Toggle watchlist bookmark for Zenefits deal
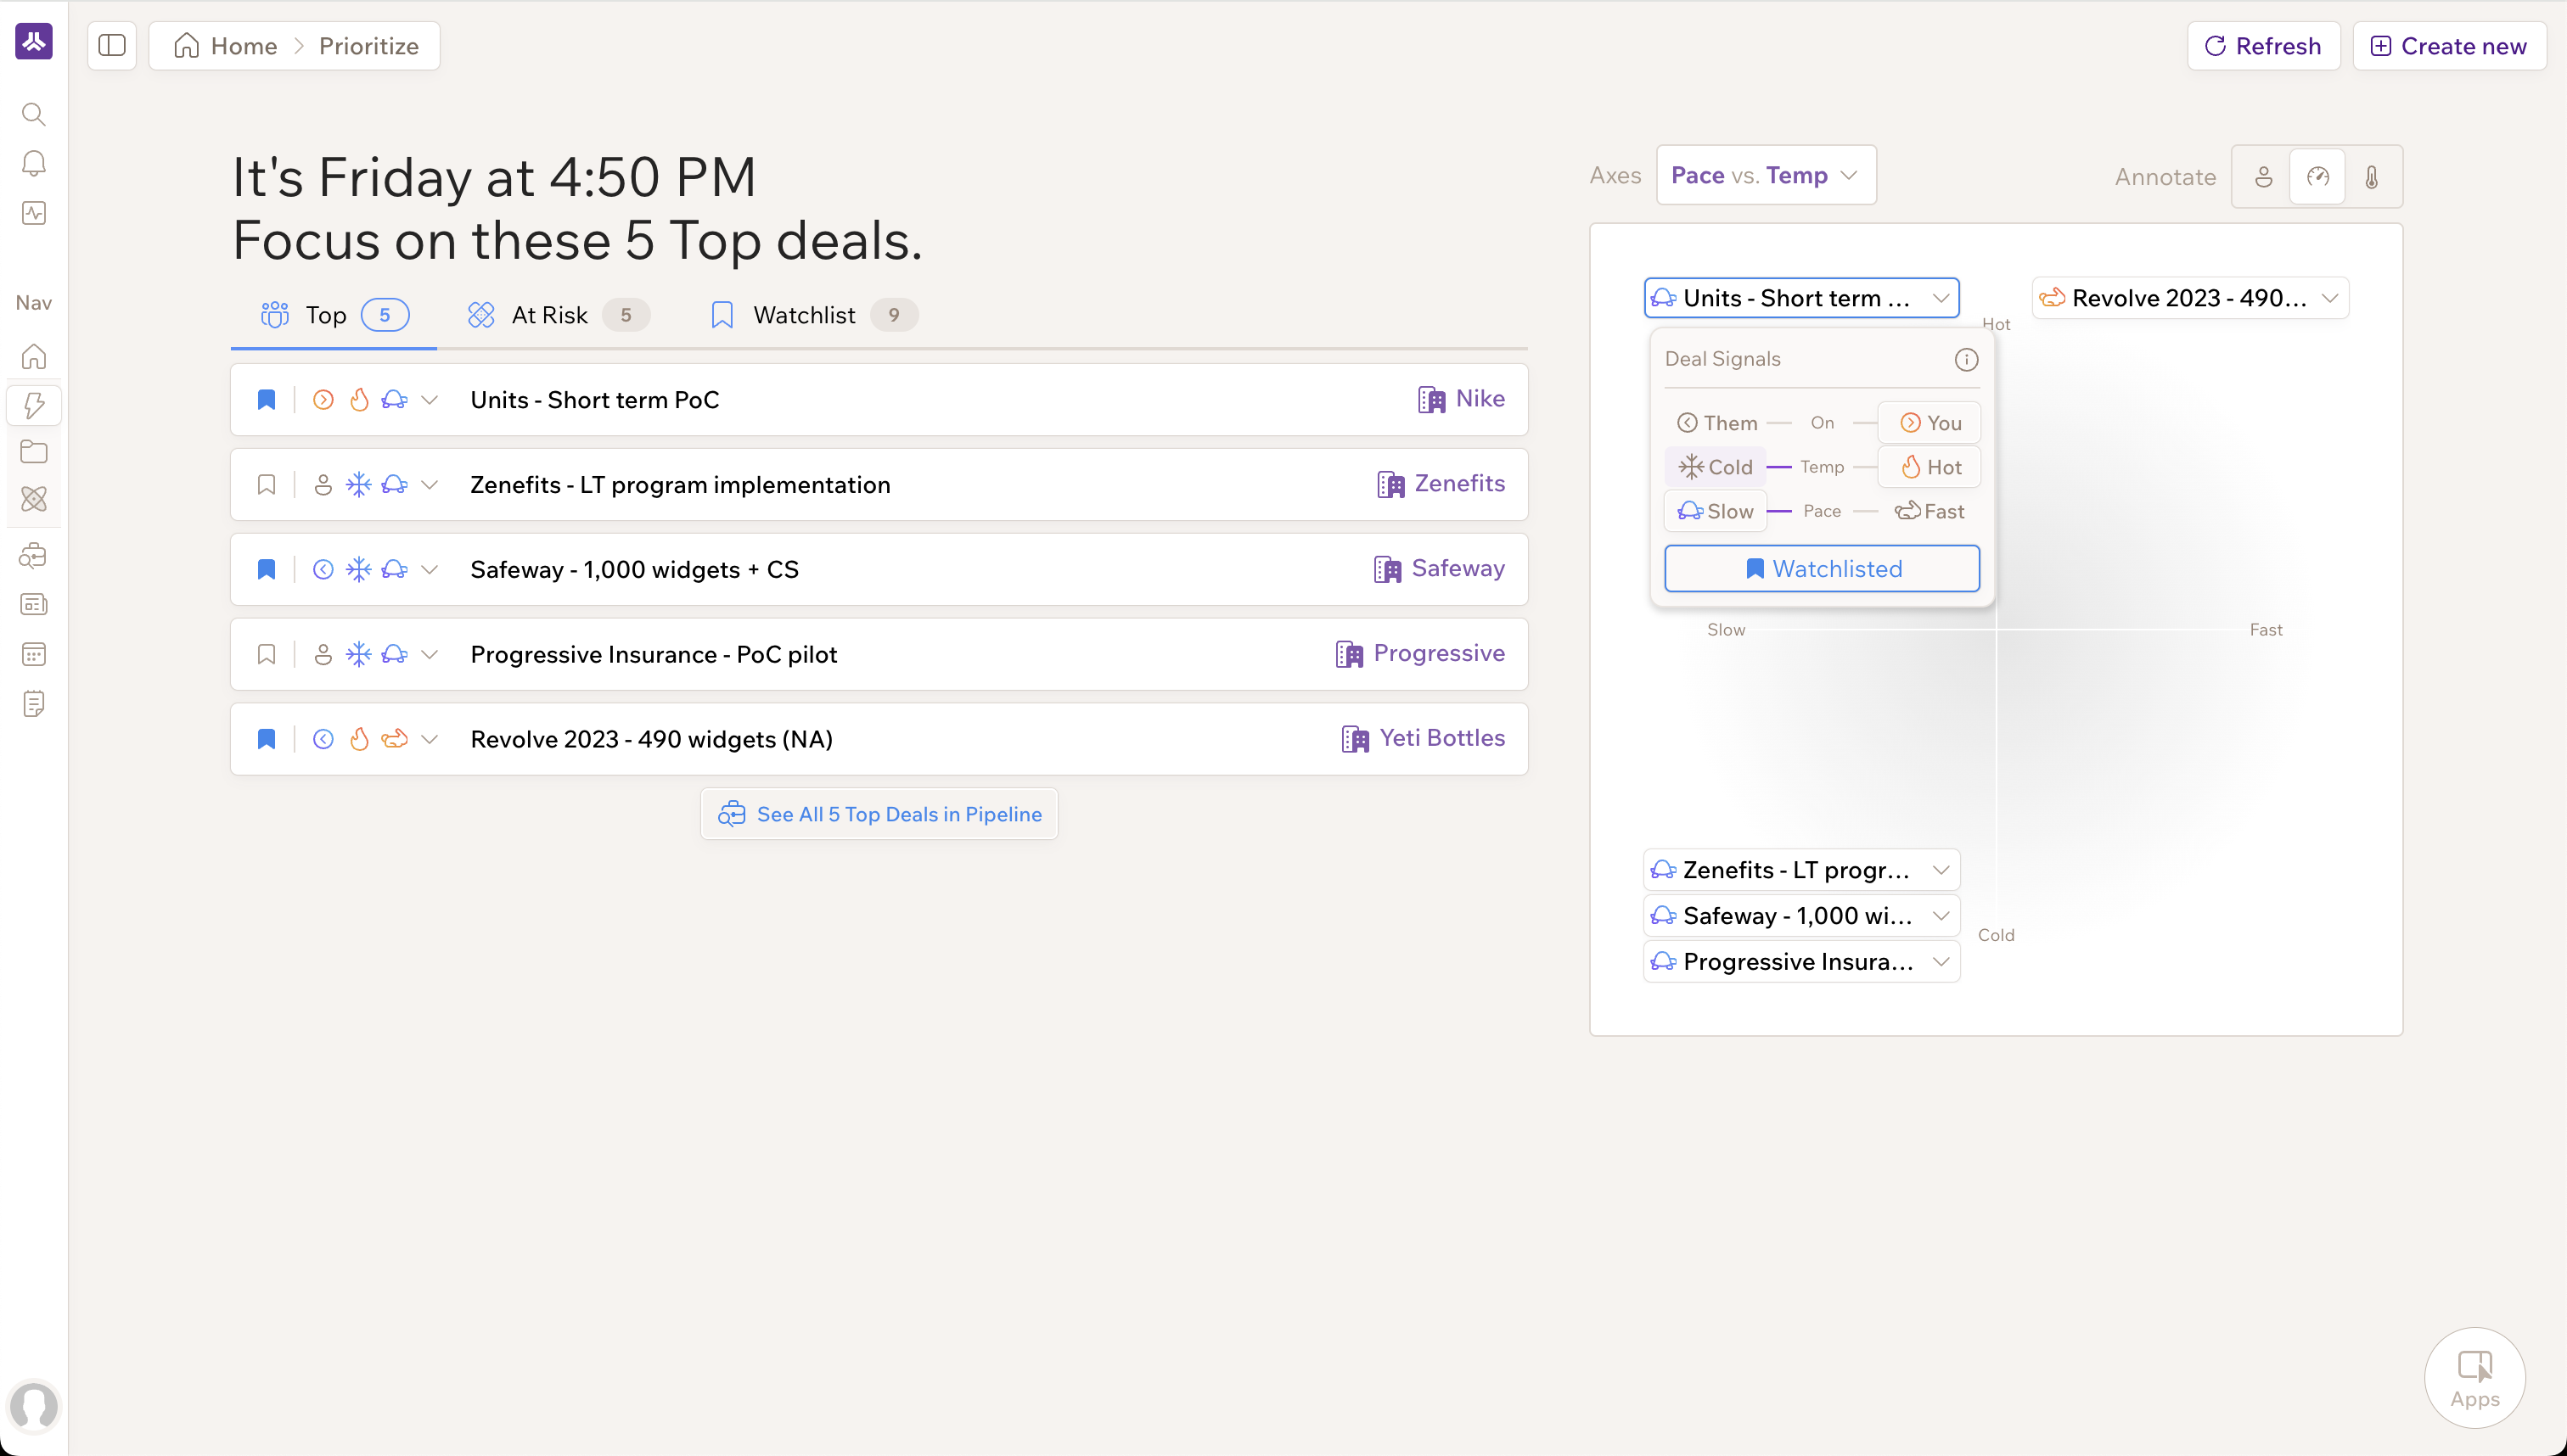The image size is (2567, 1456). click(266, 485)
